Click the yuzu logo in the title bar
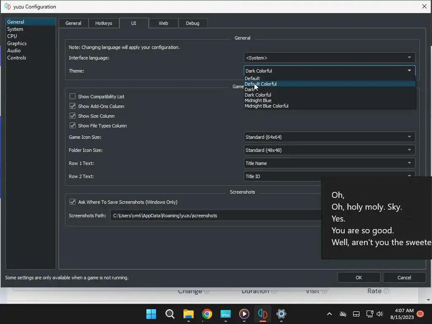 tap(8, 6)
